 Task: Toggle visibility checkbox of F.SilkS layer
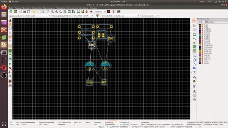click(202, 37)
